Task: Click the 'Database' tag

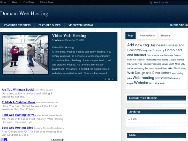Action: click(169, 55)
